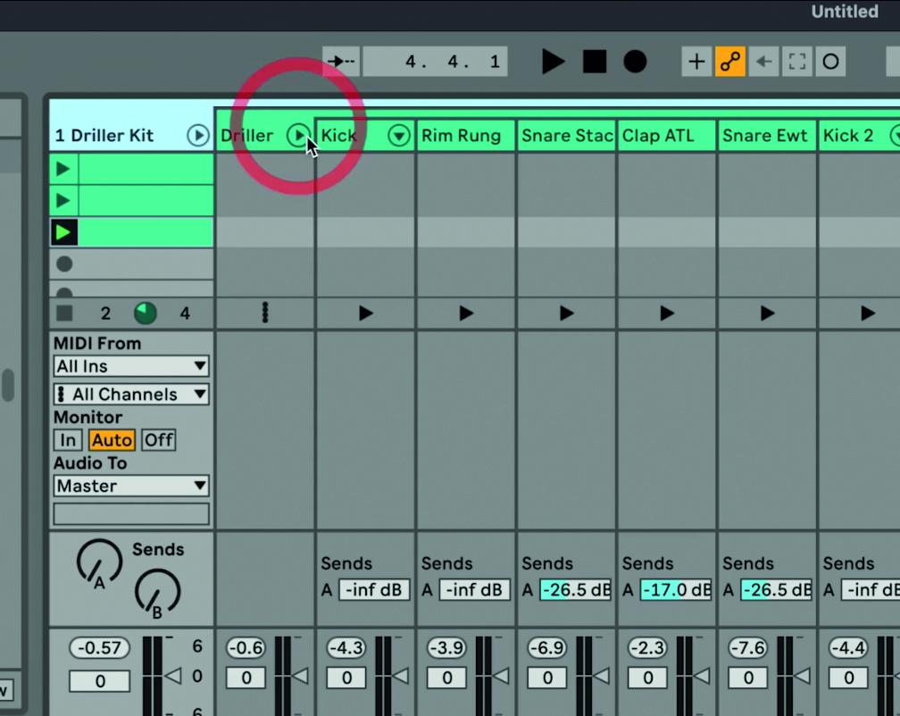
Task: Collapse the Kick chain's dropdown arrow
Action: tap(399, 136)
